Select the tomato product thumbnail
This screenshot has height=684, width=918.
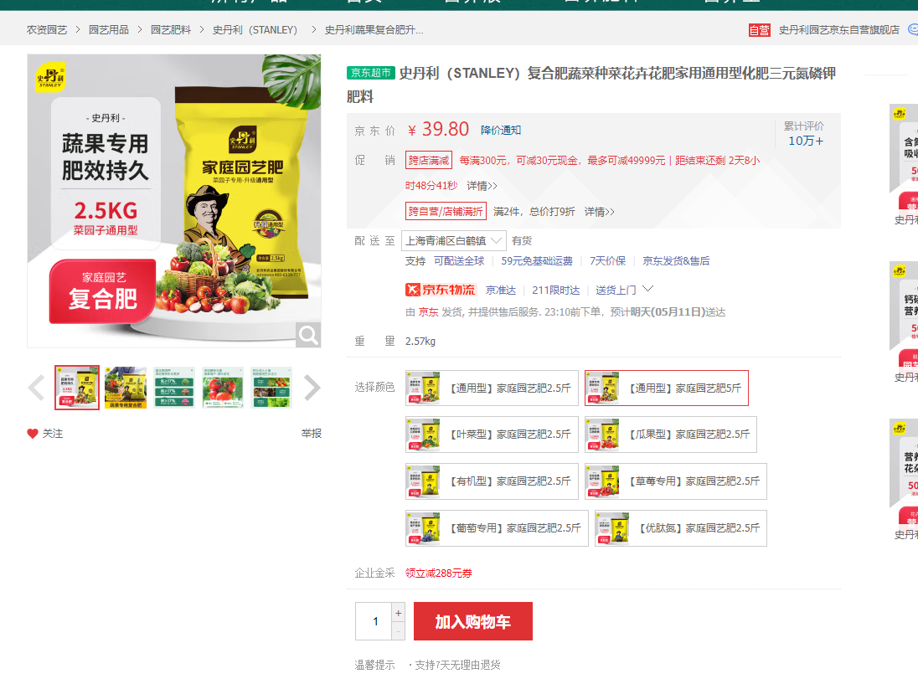click(222, 388)
